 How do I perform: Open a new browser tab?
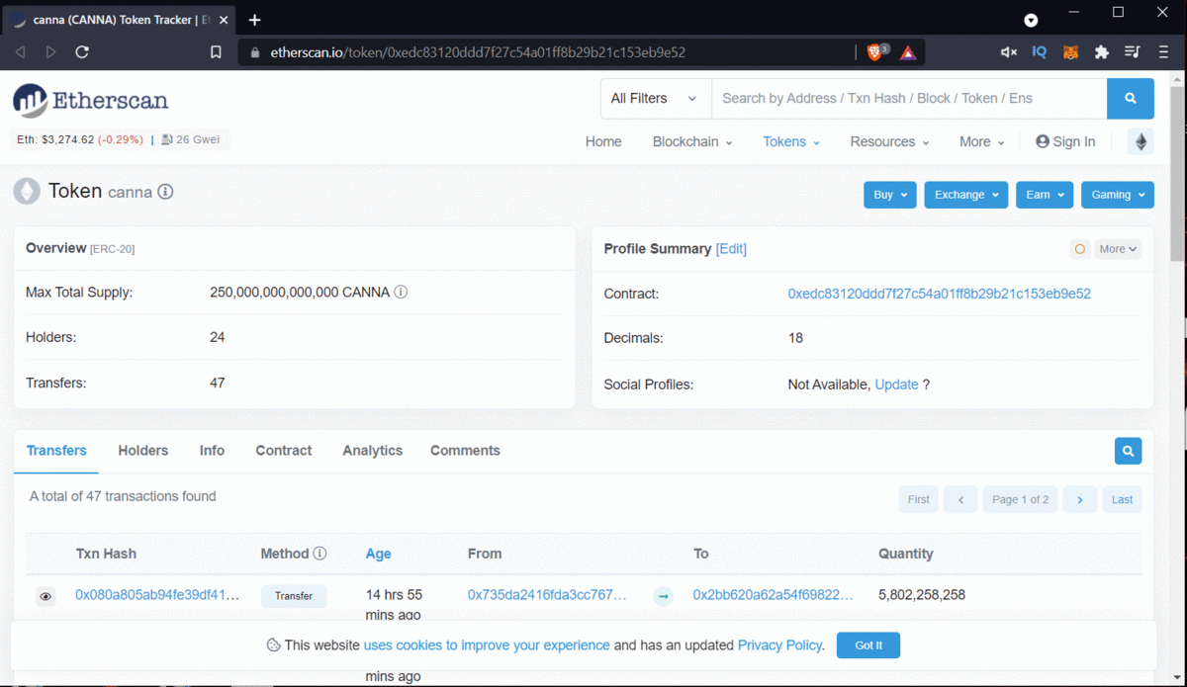coord(254,20)
